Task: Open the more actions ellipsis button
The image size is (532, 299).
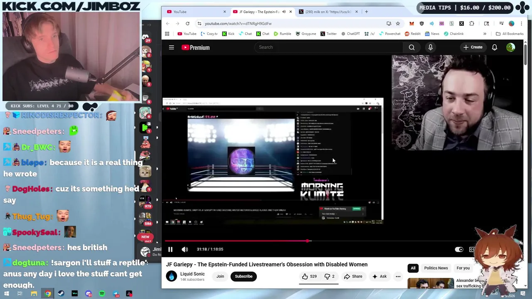Action: point(398,277)
